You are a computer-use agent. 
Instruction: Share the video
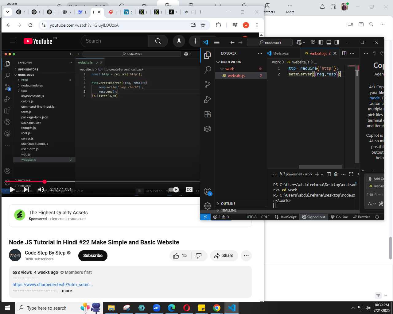pos(224,256)
